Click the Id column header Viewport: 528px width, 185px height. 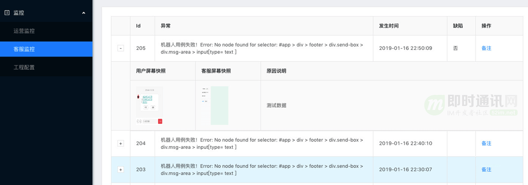(138, 26)
